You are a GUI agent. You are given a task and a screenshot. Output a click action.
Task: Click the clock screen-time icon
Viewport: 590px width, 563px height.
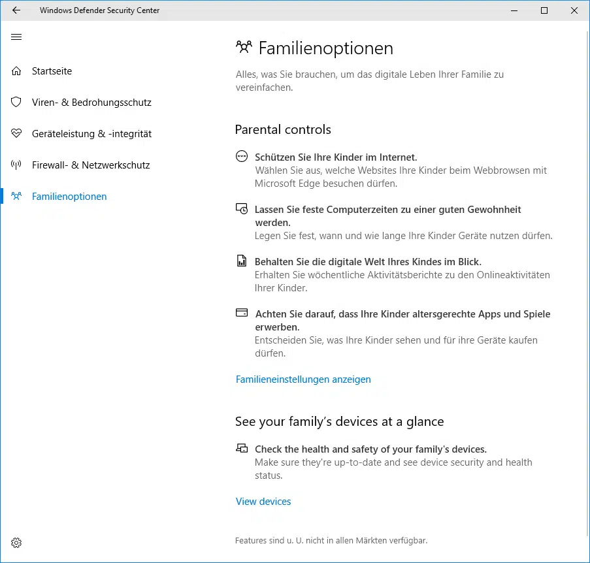pos(242,209)
